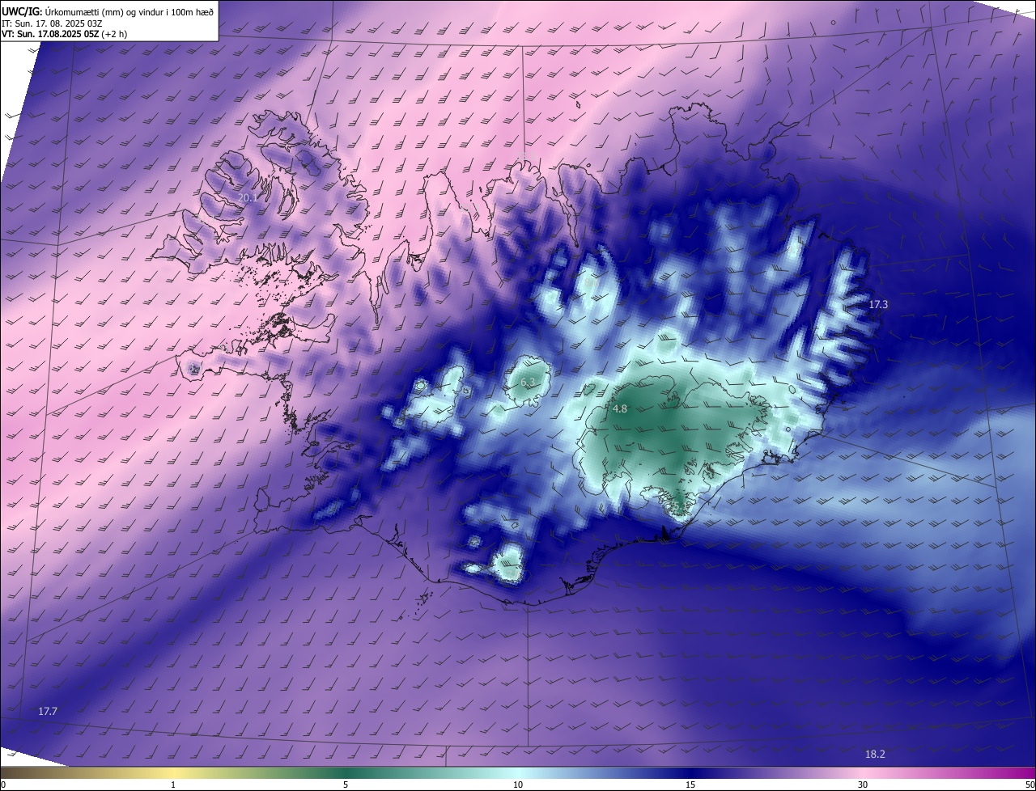Image resolution: width=1036 pixels, height=791 pixels.
Task: Click the '1' tick on the color scale
Action: 174,785
